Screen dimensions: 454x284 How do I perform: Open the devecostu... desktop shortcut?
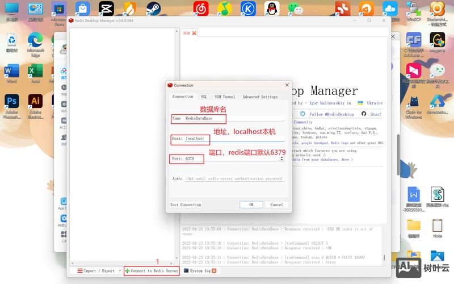pyautogui.click(x=437, y=105)
